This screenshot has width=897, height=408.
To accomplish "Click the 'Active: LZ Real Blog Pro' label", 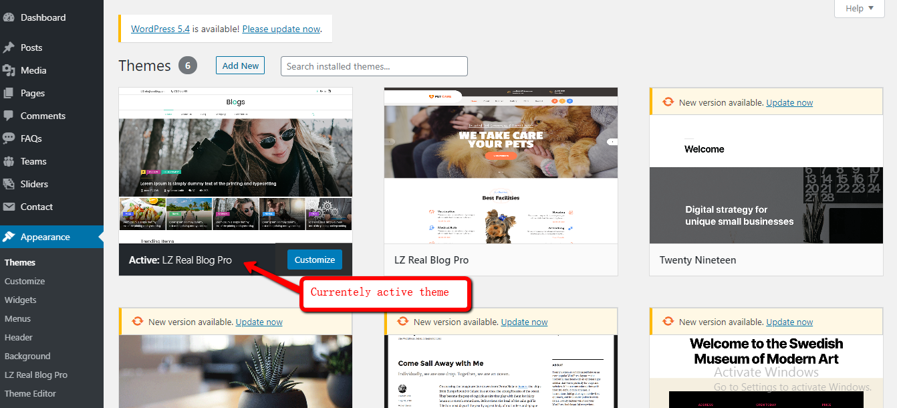I will point(180,260).
